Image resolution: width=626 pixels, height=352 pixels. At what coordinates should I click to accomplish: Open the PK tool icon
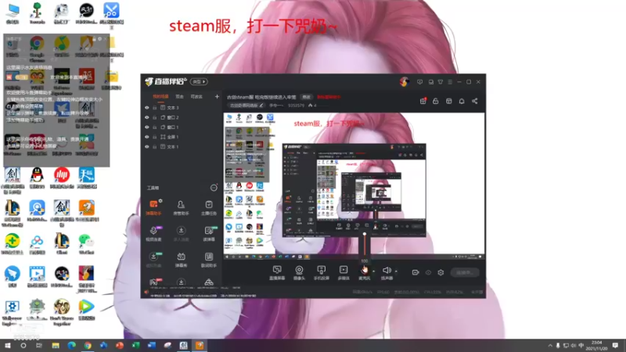point(153,282)
